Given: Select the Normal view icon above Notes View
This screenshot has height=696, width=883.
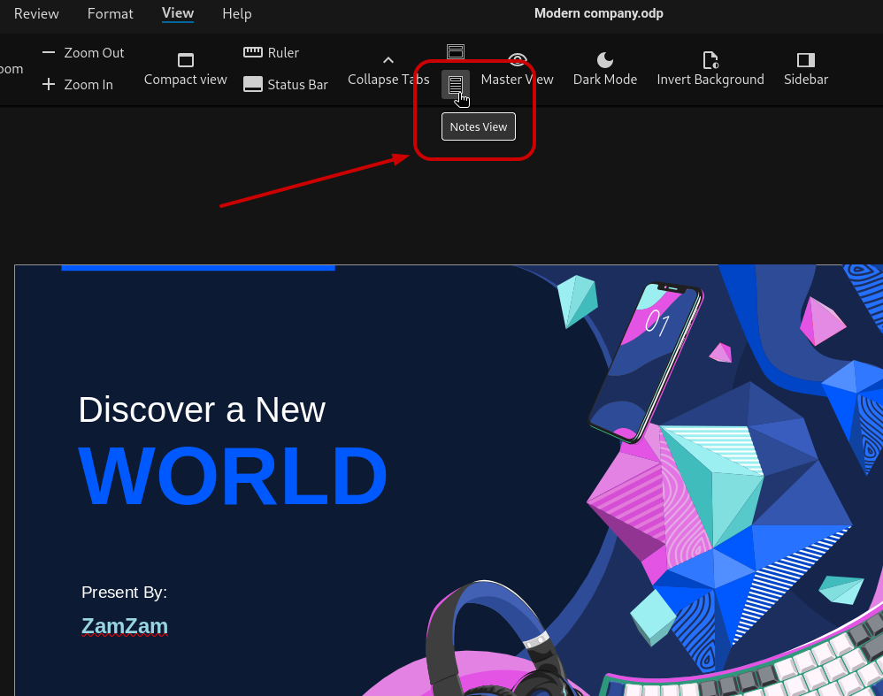Looking at the screenshot, I should coord(456,52).
